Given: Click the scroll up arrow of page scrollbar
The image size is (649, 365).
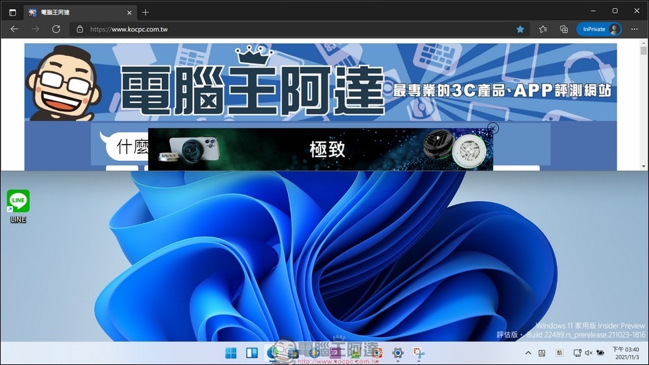Looking at the screenshot, I should tap(643, 43).
